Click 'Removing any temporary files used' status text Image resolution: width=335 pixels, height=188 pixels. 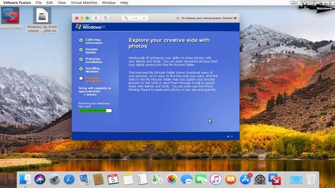(x=94, y=105)
